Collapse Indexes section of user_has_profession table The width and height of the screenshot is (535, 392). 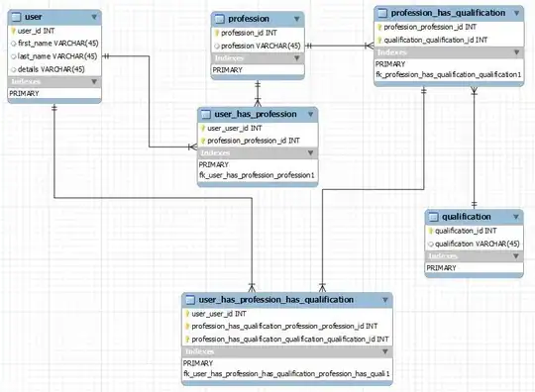coord(310,152)
